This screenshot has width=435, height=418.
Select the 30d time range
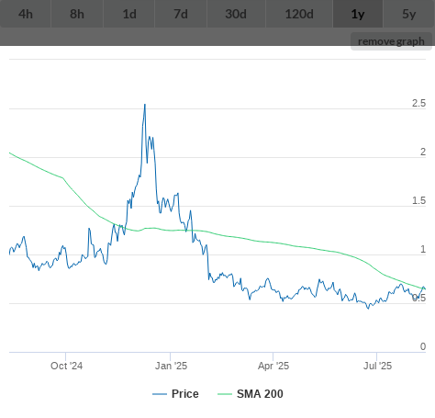(236, 14)
